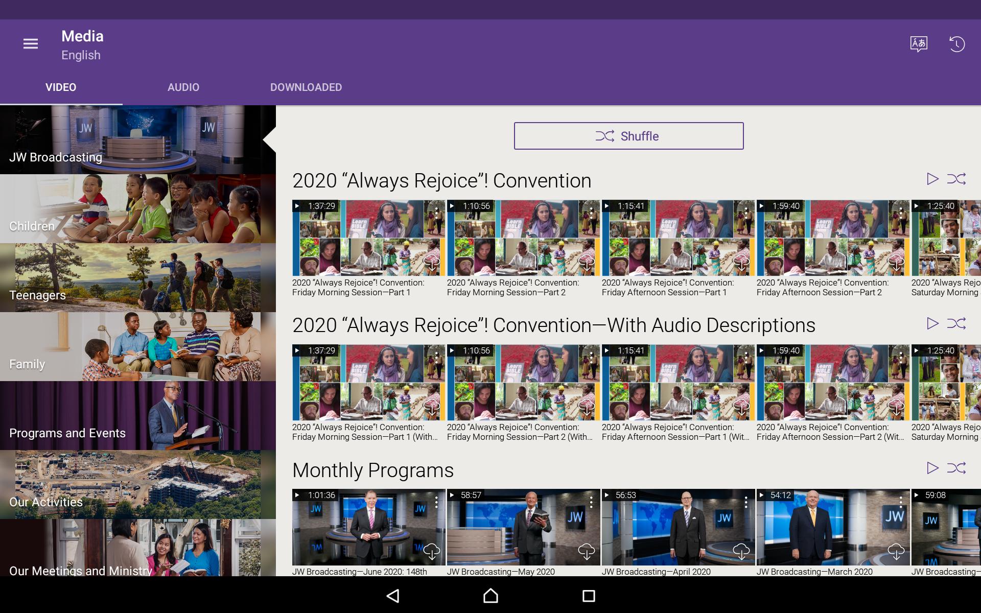981x613 pixels.
Task: Download Friday Morning Part 1 audio-description video
Action: click(432, 408)
